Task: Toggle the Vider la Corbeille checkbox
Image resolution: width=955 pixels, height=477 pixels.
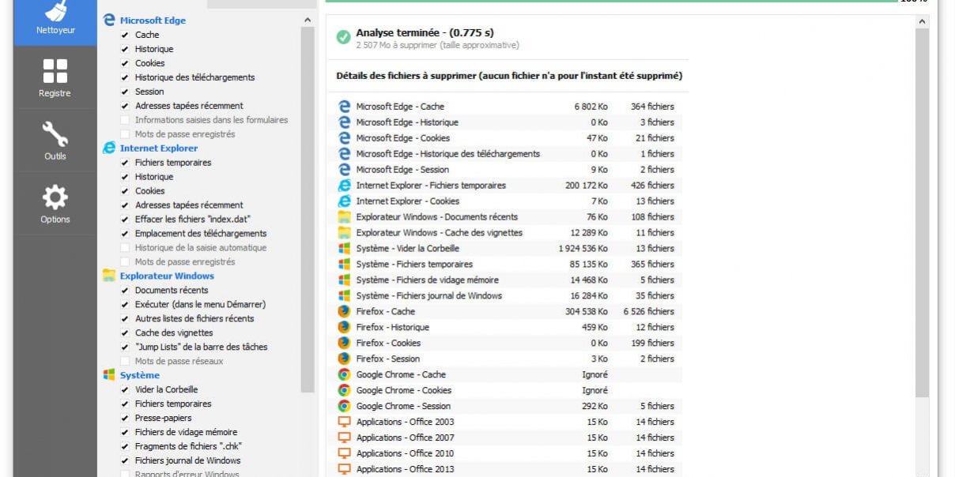Action: coord(125,389)
